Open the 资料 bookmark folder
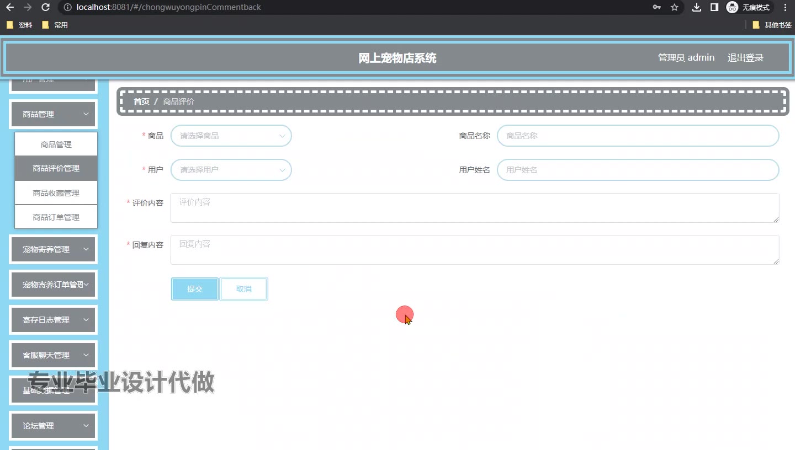 [x=19, y=25]
